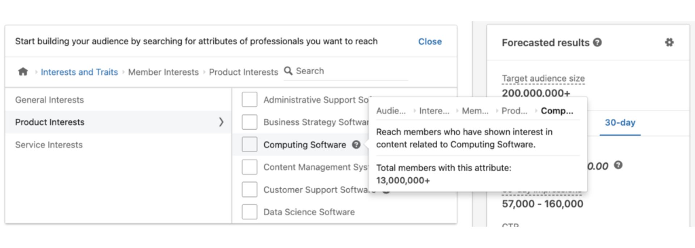Open the Interests and Traits breadcrumb link
This screenshot has width=695, height=248.
79,72
